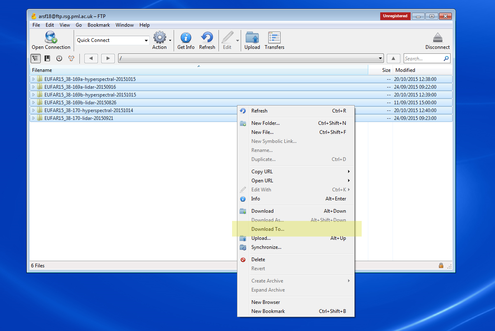Select New Browser in context menu
Screen dimensions: 495x331
[x=296, y=302]
